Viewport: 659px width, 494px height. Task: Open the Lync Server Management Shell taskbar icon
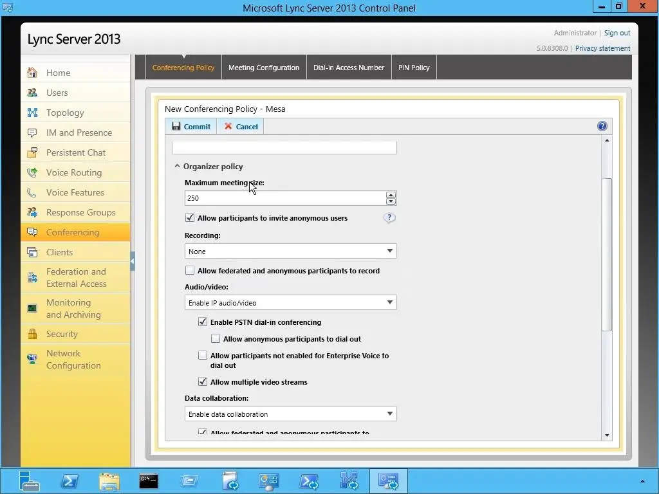click(x=309, y=481)
